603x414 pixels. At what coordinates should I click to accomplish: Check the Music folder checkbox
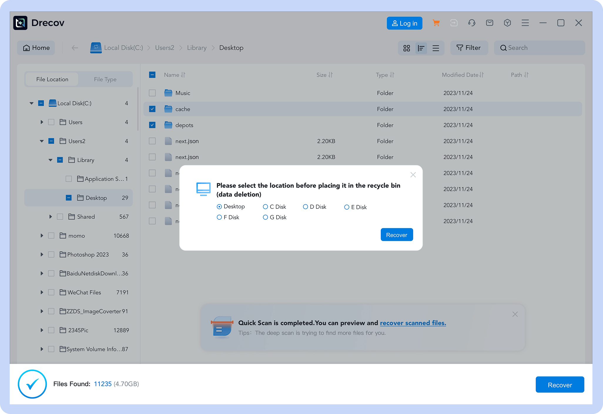(x=152, y=93)
